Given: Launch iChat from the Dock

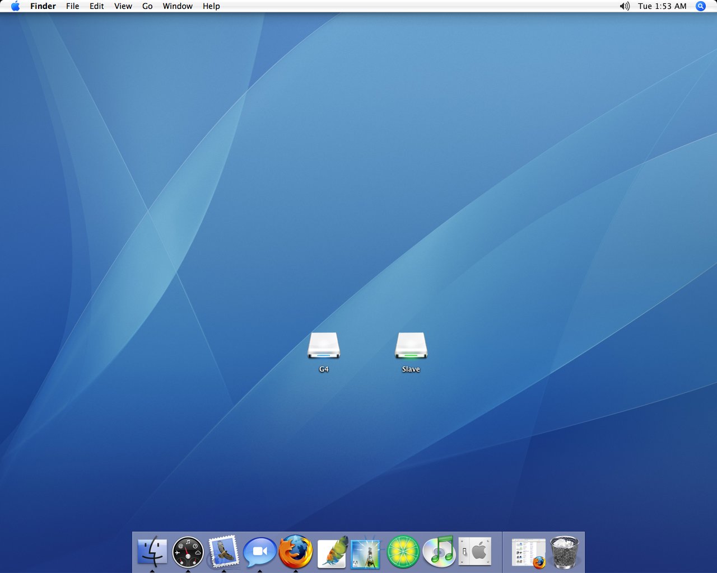Looking at the screenshot, I should pos(259,552).
